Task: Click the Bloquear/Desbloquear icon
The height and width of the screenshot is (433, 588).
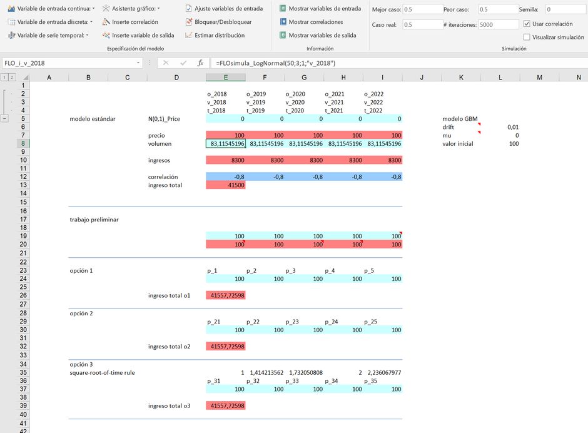Action: (x=189, y=22)
